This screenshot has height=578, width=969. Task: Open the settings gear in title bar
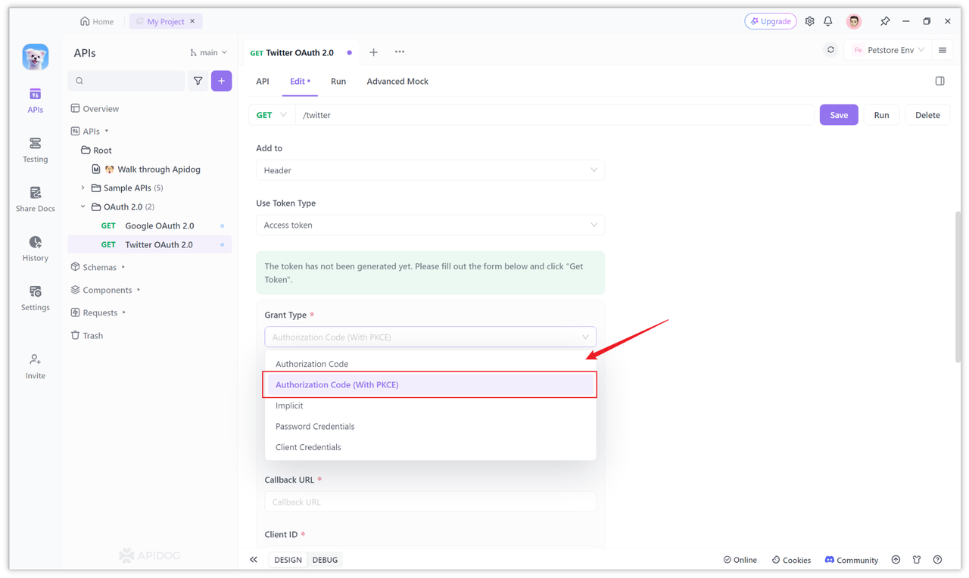pos(809,21)
